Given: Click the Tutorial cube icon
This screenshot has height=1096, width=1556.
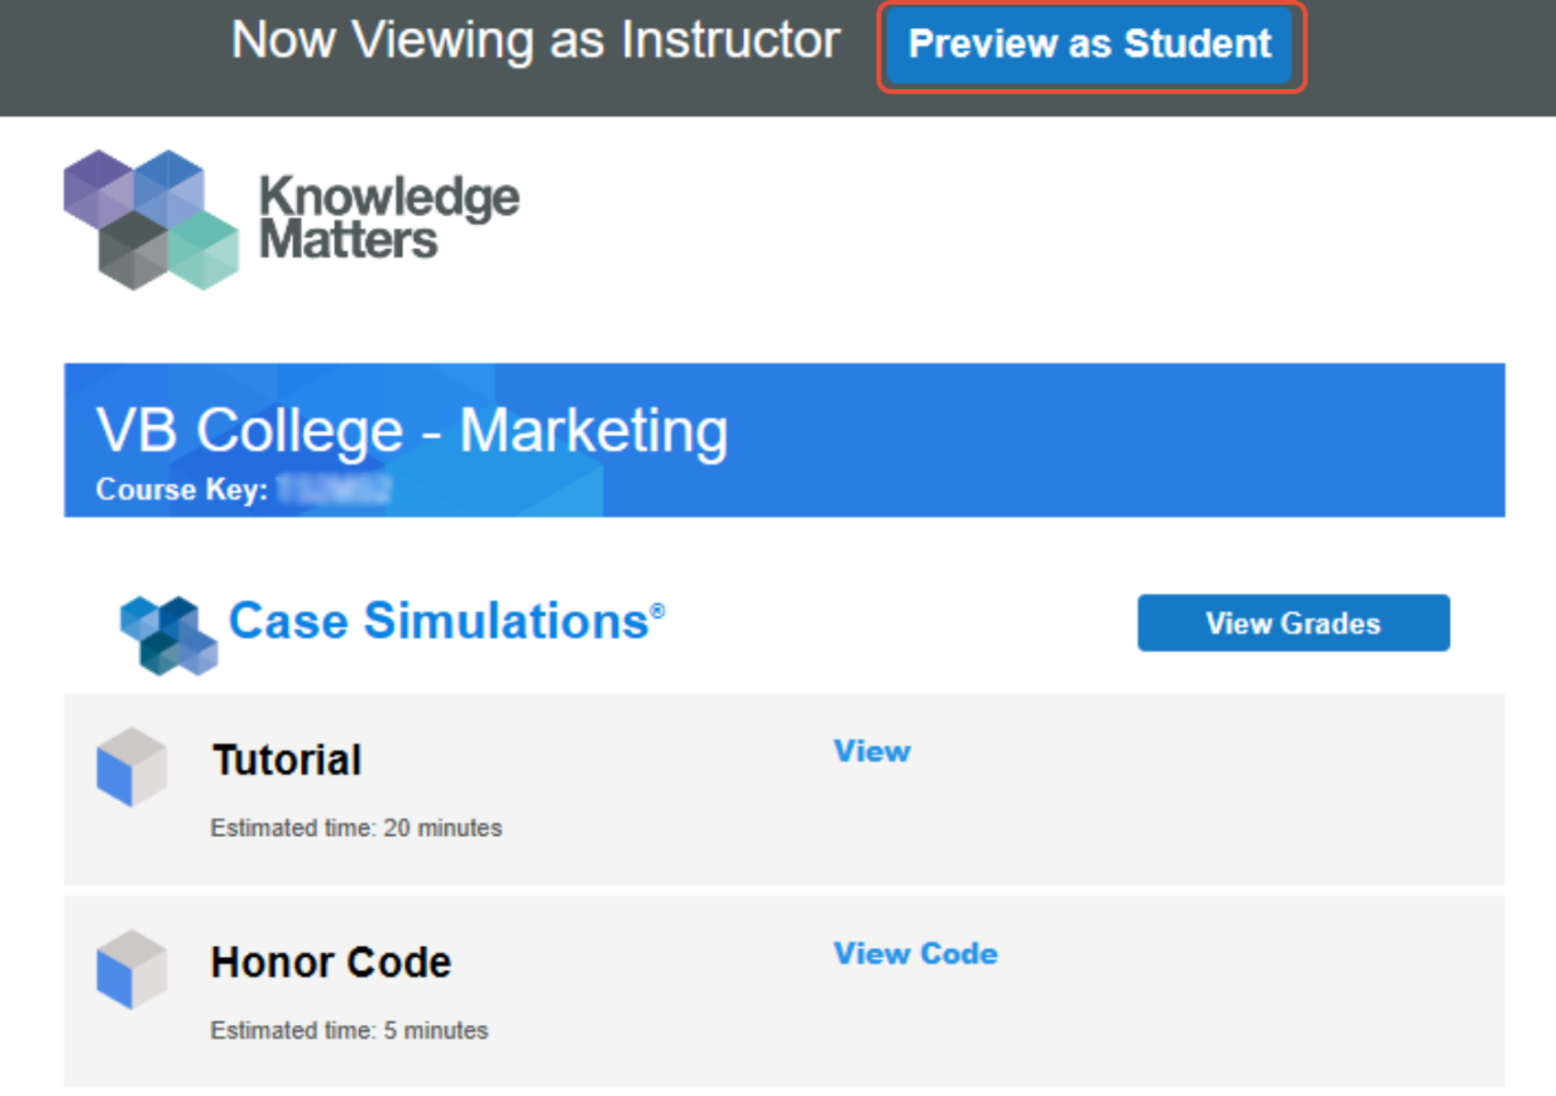Looking at the screenshot, I should coord(132,769).
